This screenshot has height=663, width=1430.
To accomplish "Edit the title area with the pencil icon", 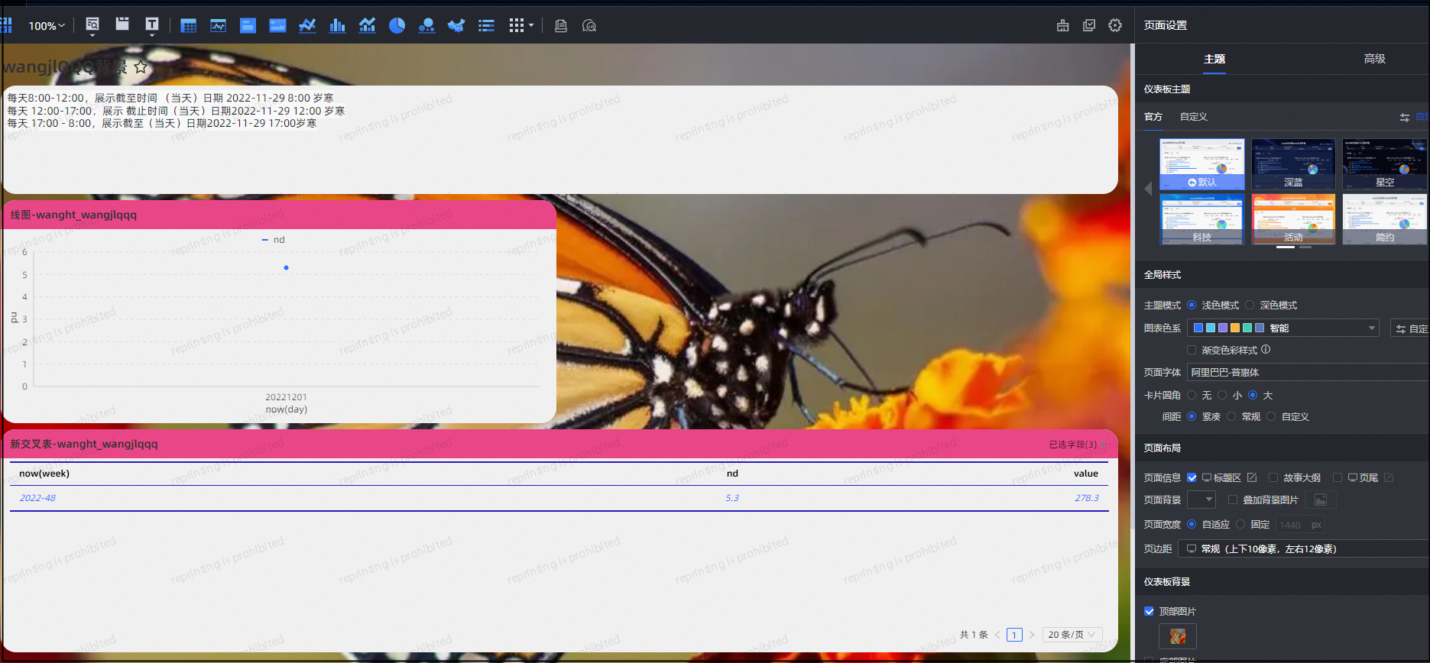I will (1252, 478).
